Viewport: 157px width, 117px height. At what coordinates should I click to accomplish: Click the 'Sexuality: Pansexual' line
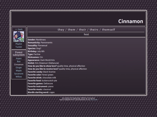38,45
